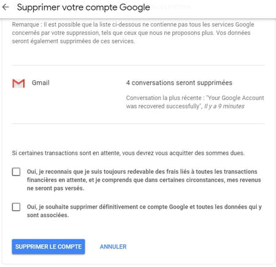Click 'sont associées.' line under second checkbox
This screenshot has width=276, height=267.
48,215
